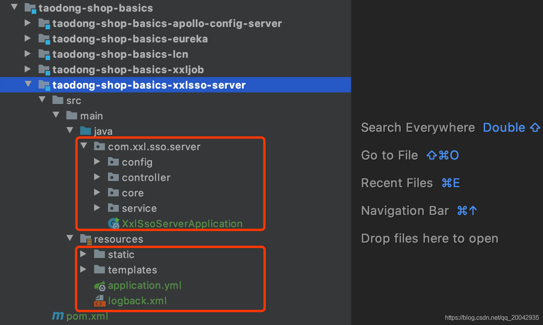Expand the config package arrow

[97, 161]
